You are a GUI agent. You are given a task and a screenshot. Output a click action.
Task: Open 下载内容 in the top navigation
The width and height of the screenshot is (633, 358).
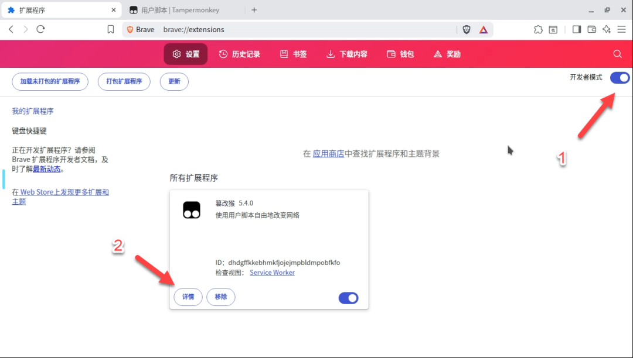[347, 54]
